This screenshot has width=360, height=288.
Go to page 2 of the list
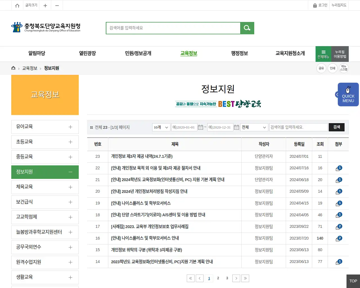[218, 278]
